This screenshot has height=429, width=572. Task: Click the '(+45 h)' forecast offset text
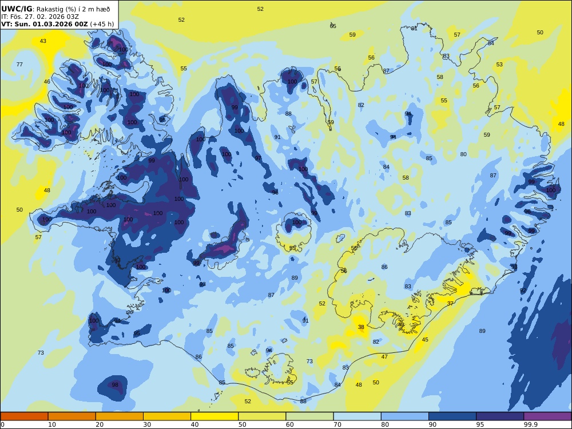[102, 24]
